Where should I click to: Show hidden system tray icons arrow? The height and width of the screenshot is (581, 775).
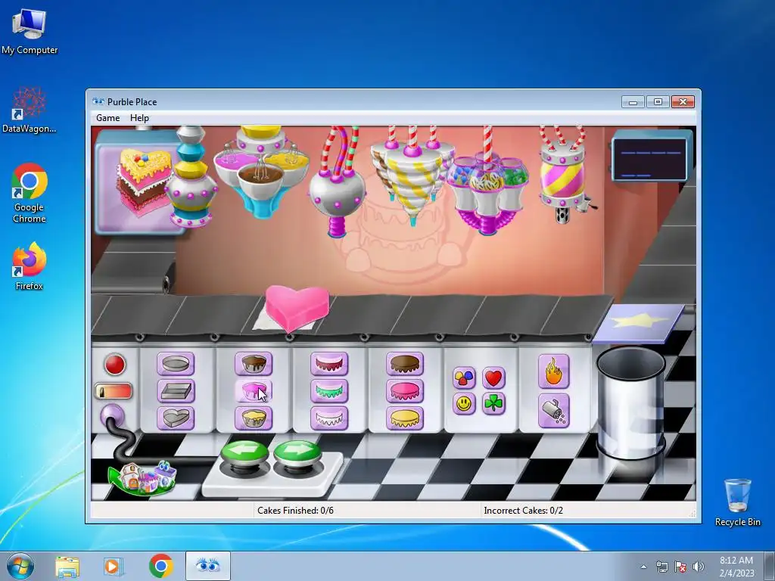(643, 567)
